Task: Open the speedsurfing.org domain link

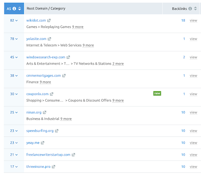Action: coord(40,131)
